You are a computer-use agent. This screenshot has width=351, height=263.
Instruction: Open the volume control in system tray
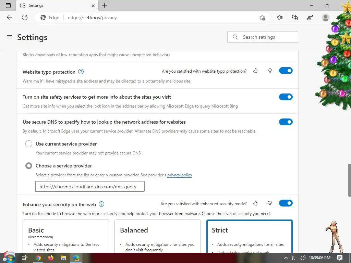tap(302, 258)
